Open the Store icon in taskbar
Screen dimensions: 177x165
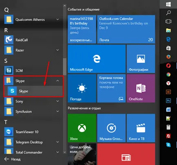tap(168, 48)
